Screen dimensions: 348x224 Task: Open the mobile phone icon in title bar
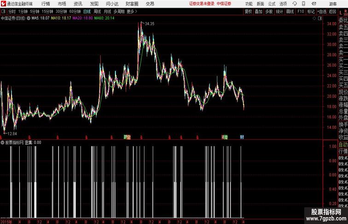click(303, 4)
